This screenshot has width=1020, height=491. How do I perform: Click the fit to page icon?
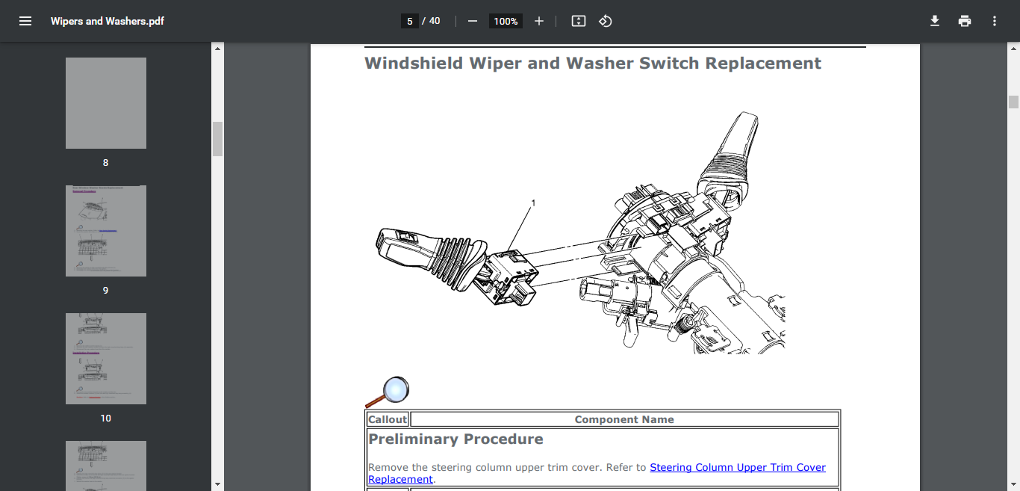pyautogui.click(x=579, y=21)
